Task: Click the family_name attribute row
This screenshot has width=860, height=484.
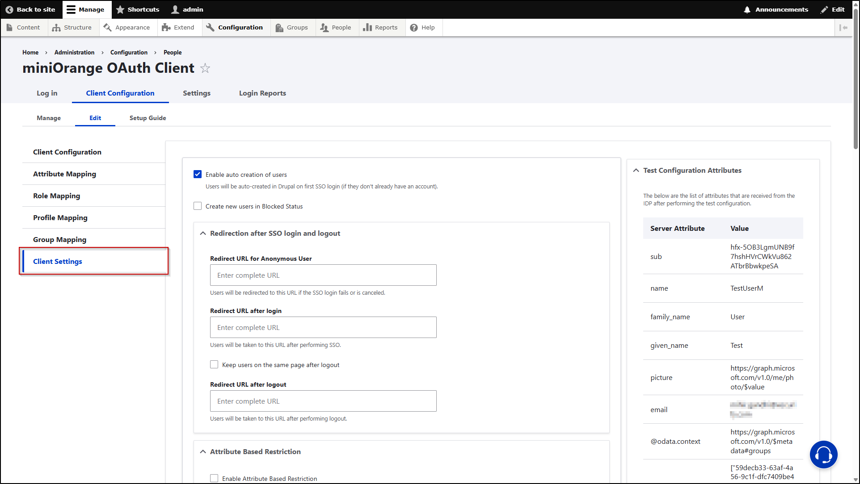Action: point(723,317)
